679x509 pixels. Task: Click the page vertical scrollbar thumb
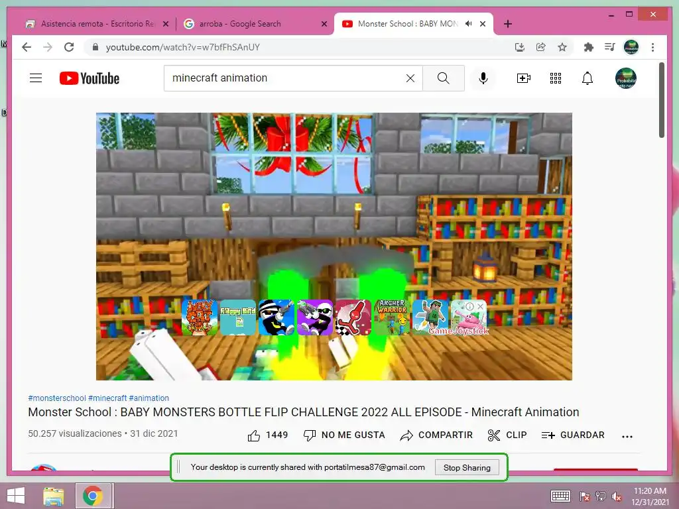[x=661, y=100]
